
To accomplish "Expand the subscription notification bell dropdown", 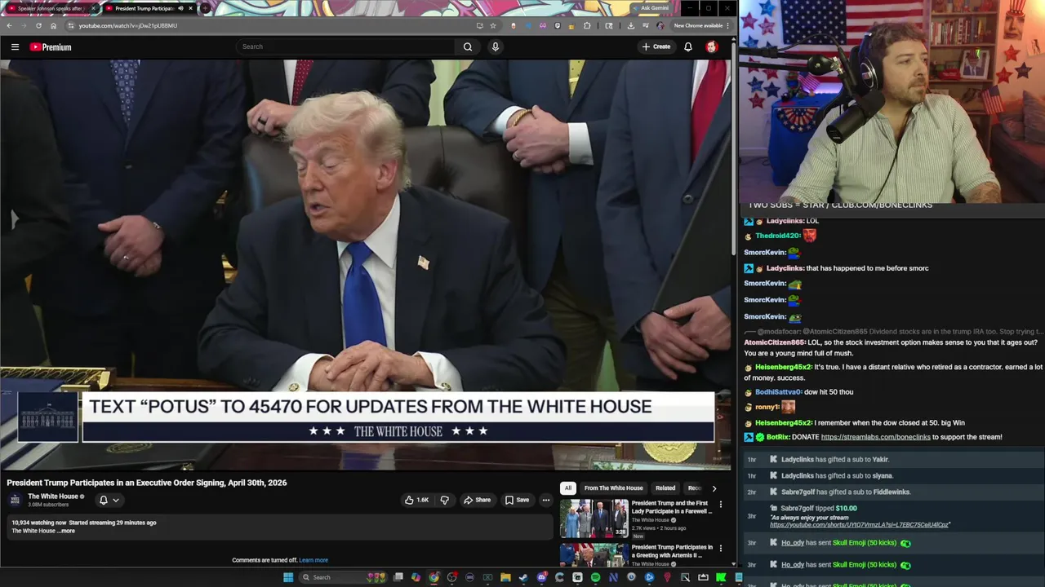I will pyautogui.click(x=109, y=500).
